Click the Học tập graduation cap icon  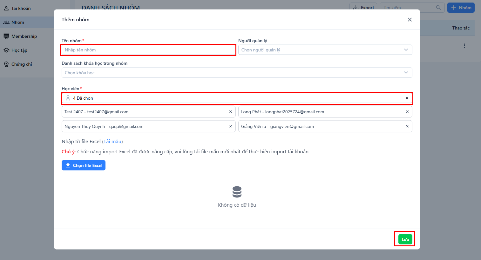coord(6,50)
